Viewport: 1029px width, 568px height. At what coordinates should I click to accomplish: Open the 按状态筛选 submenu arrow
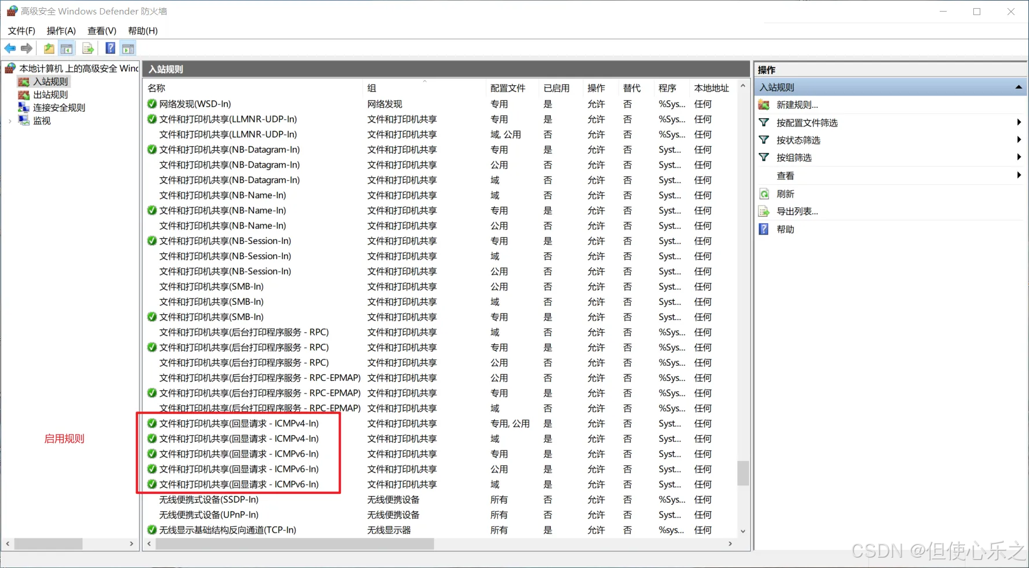tap(1019, 140)
